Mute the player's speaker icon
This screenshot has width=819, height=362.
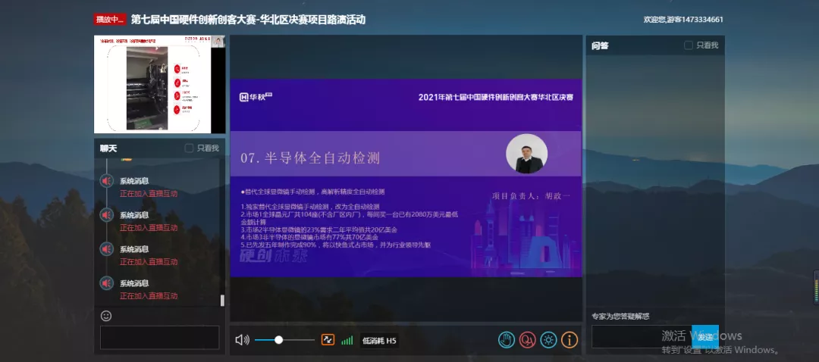click(242, 340)
